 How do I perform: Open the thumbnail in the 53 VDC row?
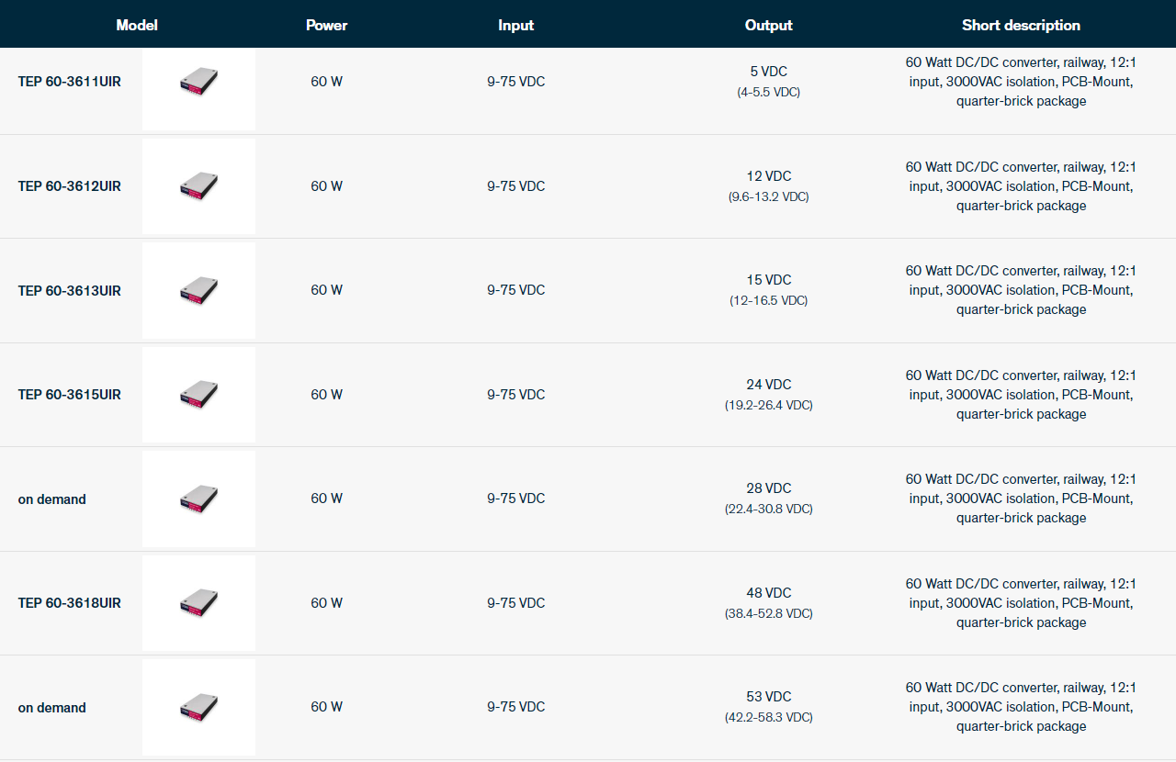coord(198,707)
